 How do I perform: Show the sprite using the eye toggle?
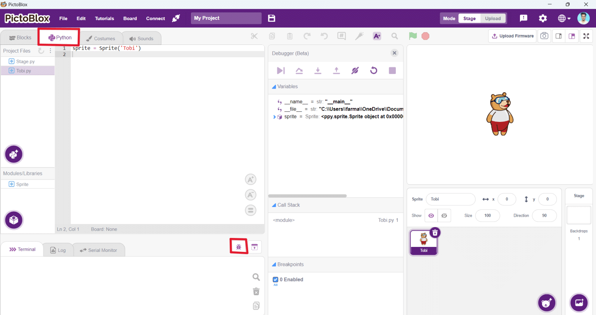(x=431, y=216)
